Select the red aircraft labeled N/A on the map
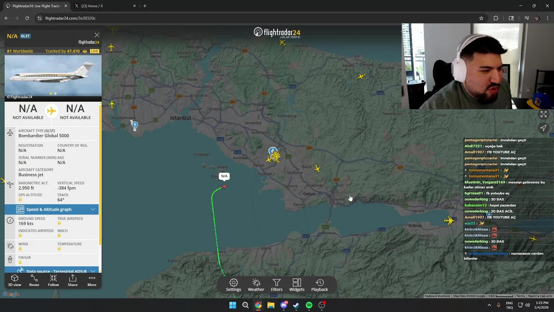The height and width of the screenshot is (312, 554). point(224,186)
